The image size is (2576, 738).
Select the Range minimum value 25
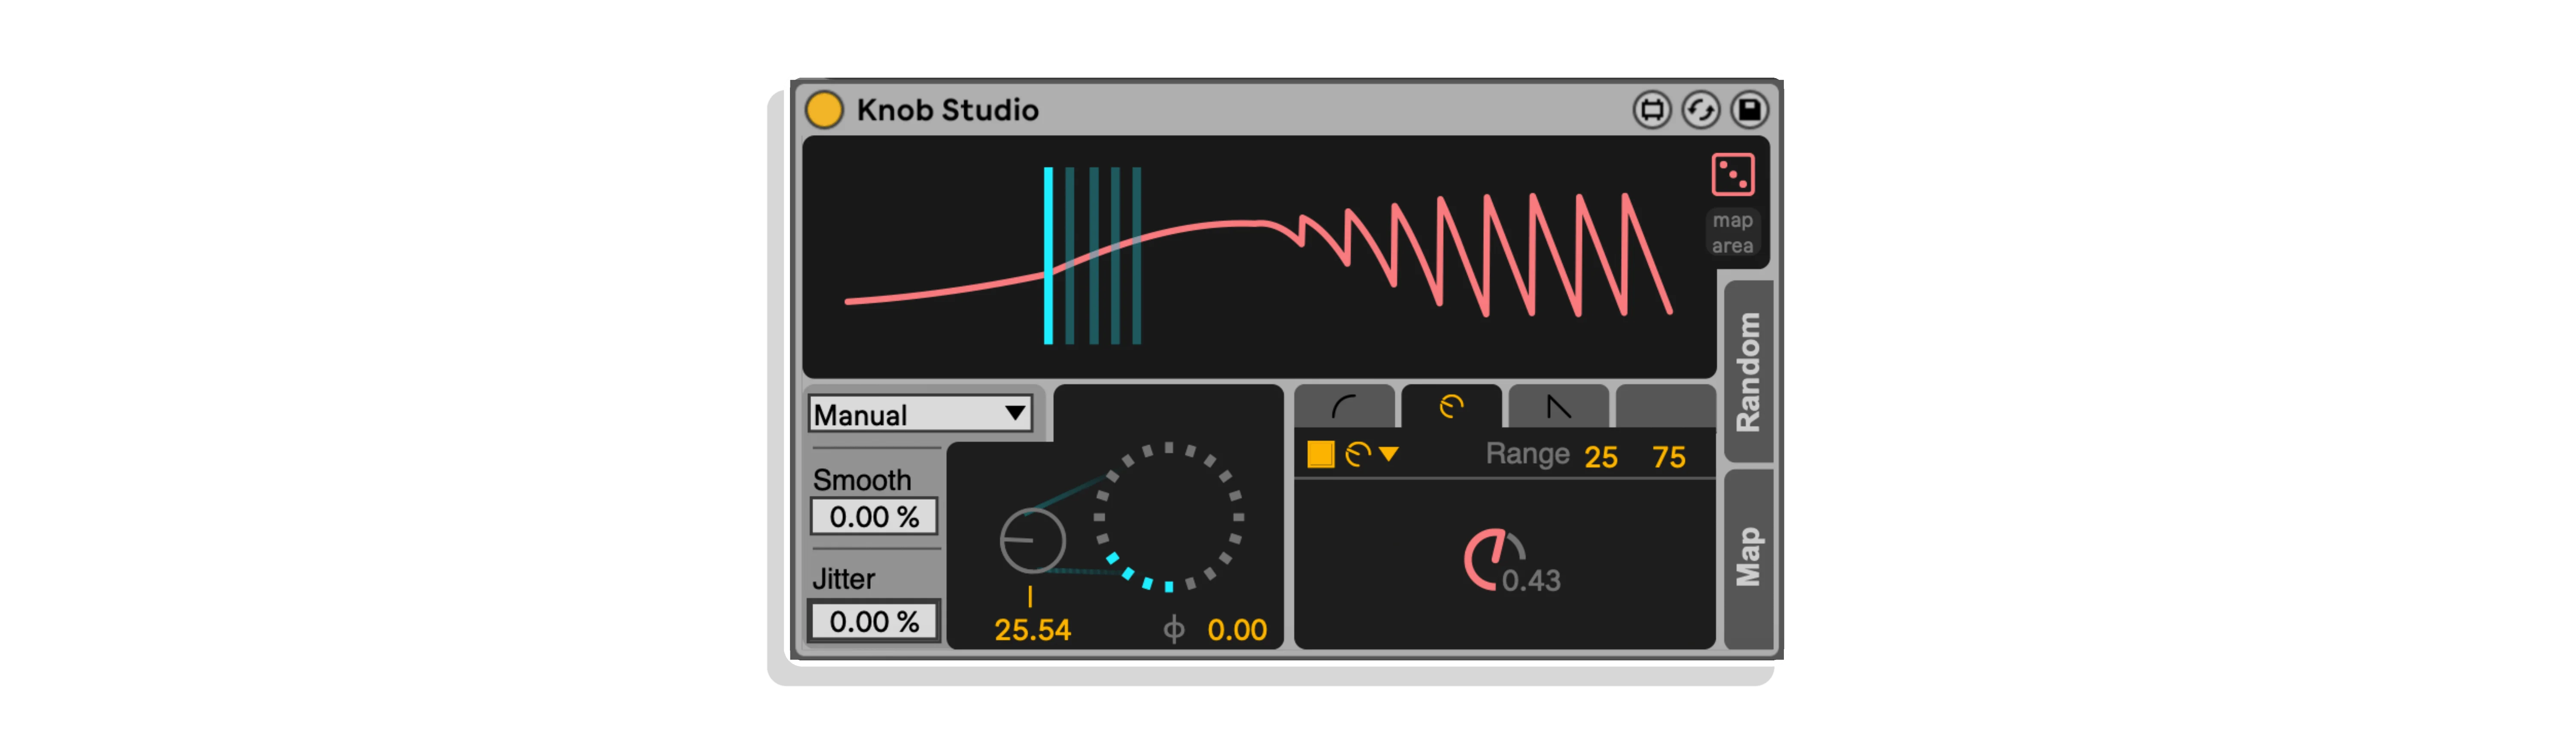click(1600, 457)
